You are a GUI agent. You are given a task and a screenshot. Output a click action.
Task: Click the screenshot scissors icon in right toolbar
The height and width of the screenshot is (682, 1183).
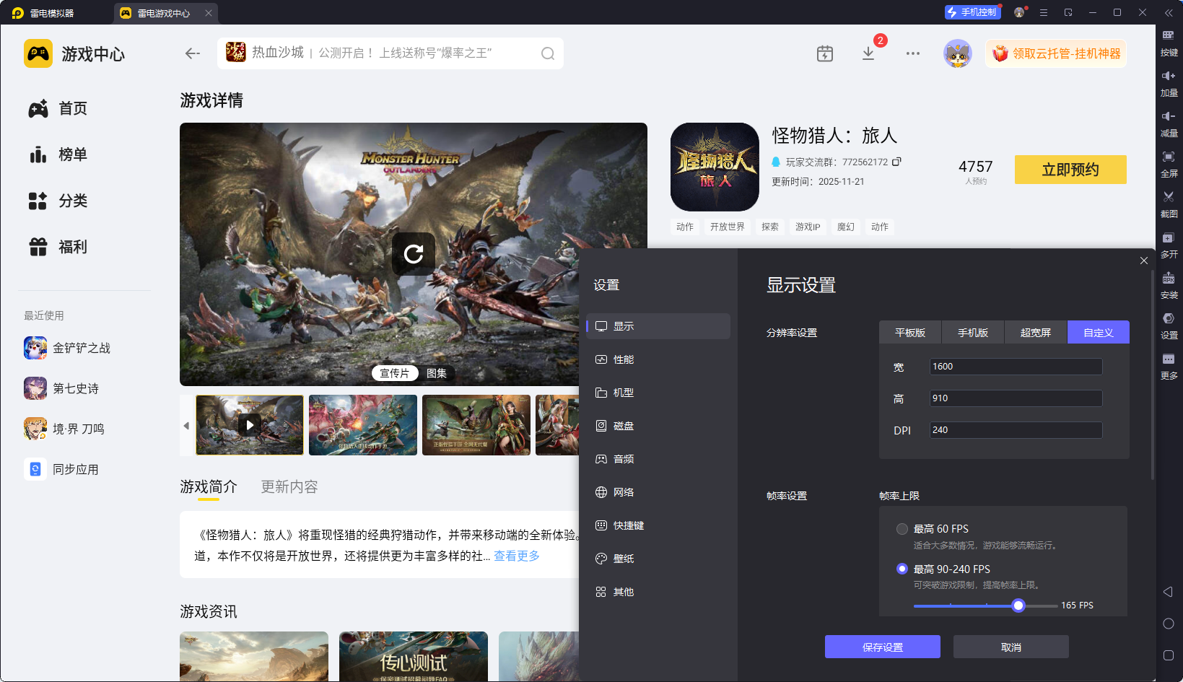(x=1169, y=197)
